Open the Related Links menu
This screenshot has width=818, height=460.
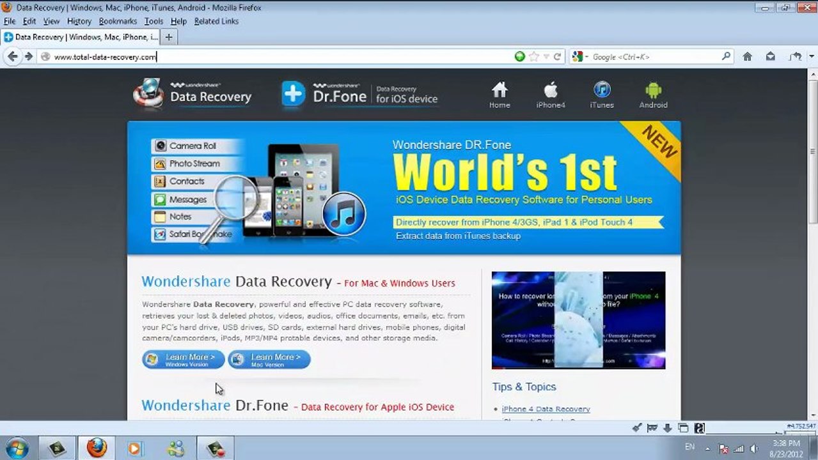point(216,21)
